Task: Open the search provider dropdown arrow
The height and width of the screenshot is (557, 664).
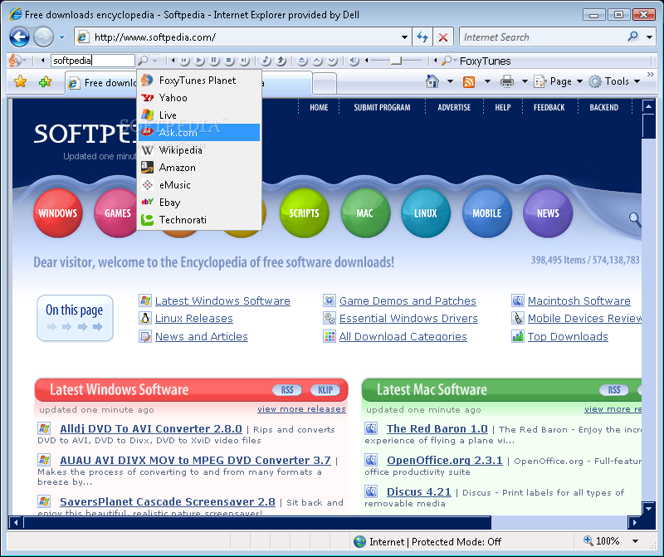Action: (649, 37)
